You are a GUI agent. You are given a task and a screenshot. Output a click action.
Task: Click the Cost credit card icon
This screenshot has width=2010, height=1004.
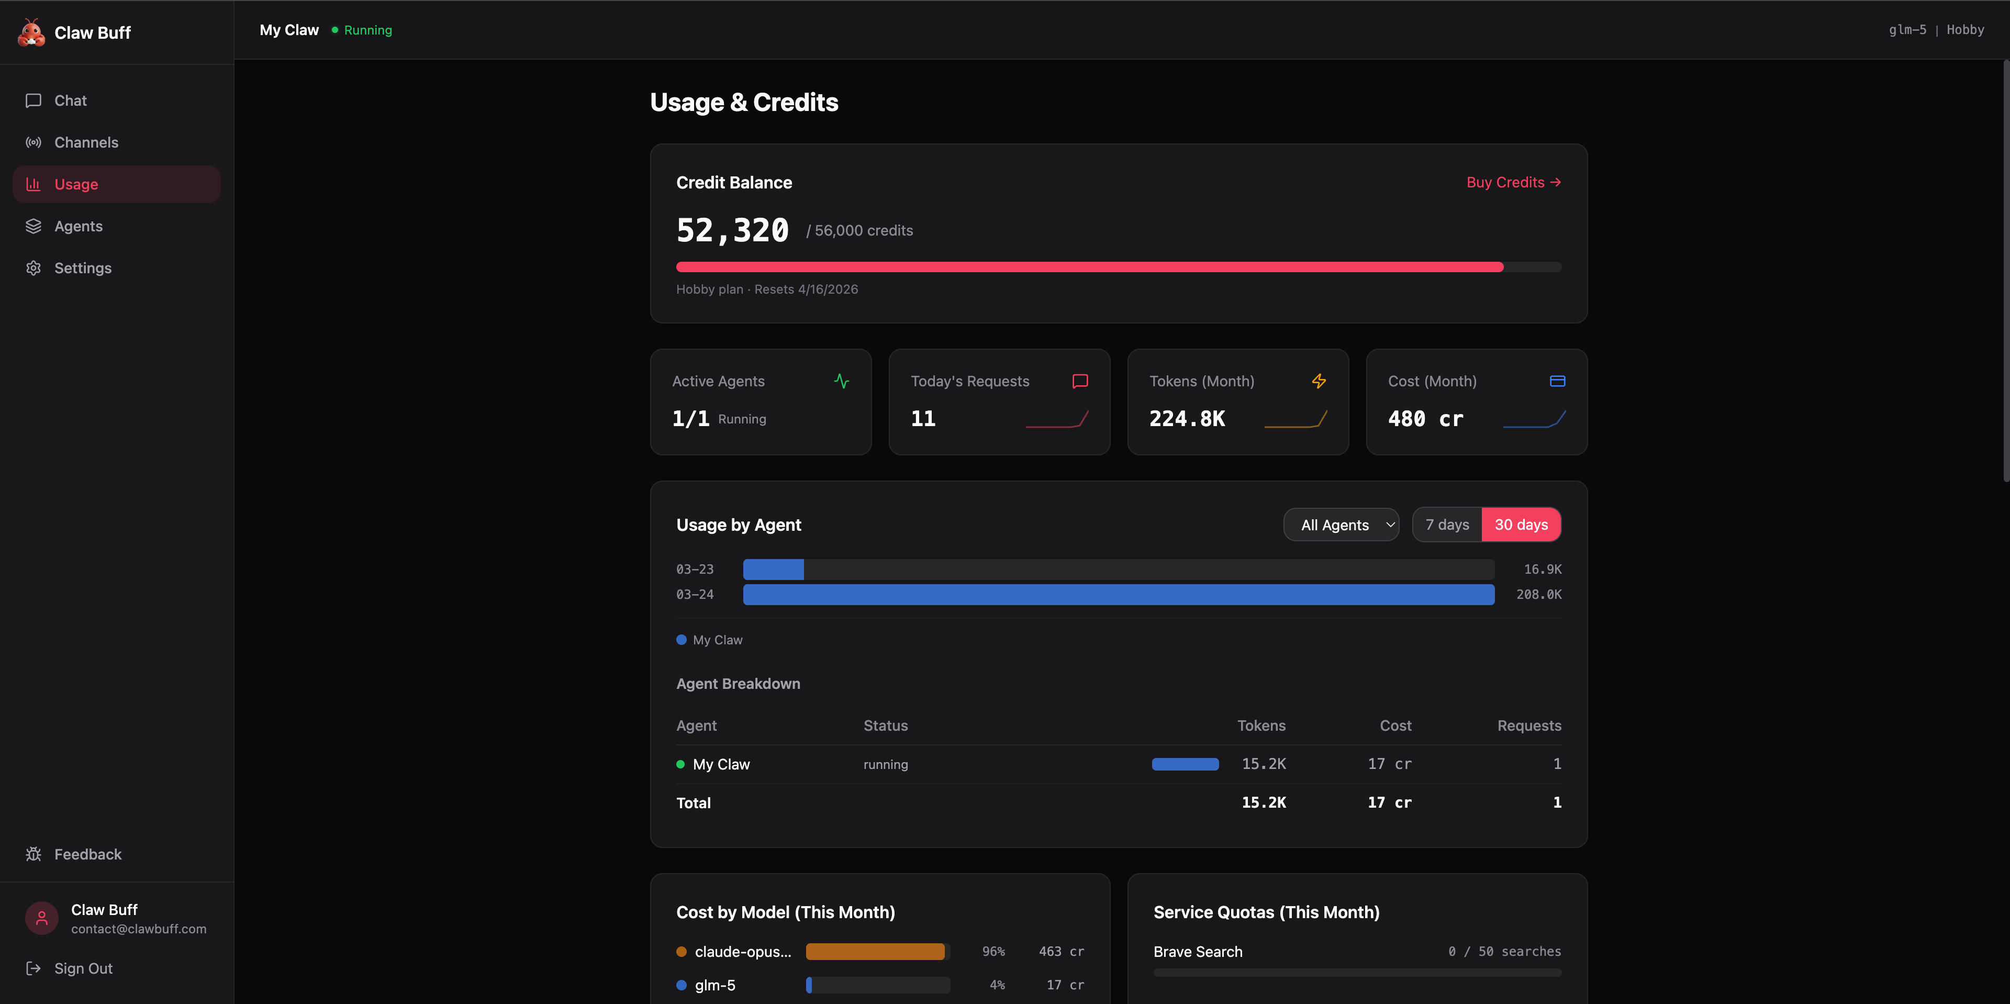(x=1557, y=381)
